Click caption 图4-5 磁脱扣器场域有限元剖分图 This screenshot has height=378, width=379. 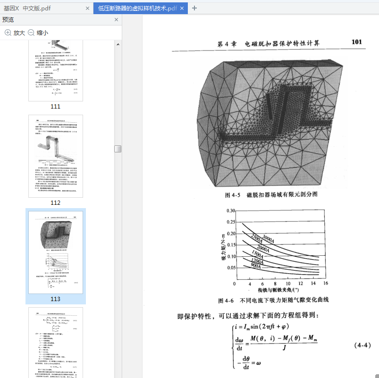click(271, 194)
